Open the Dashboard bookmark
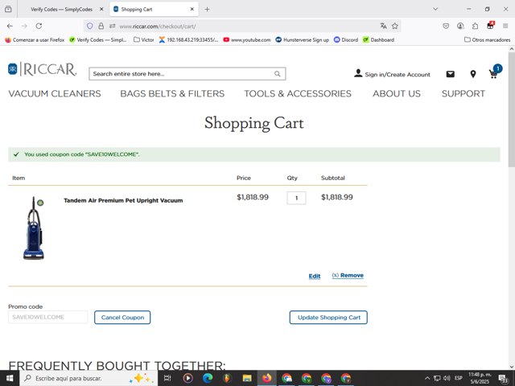Screen dimensions: 515x386 [x=378, y=39]
